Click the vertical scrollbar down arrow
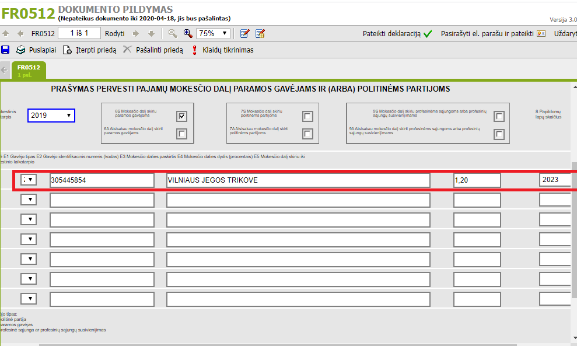Viewport: 577px width, 346px height. point(574,338)
